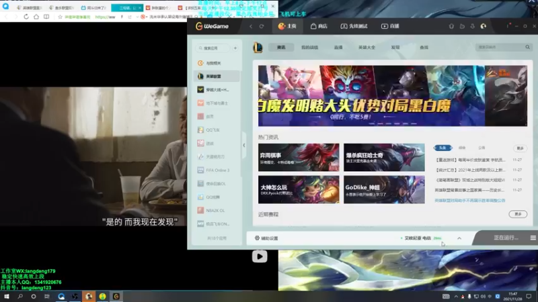Screen dimensions: 538x302
Task: Go back using the WeGame back arrow
Action: 251,26
